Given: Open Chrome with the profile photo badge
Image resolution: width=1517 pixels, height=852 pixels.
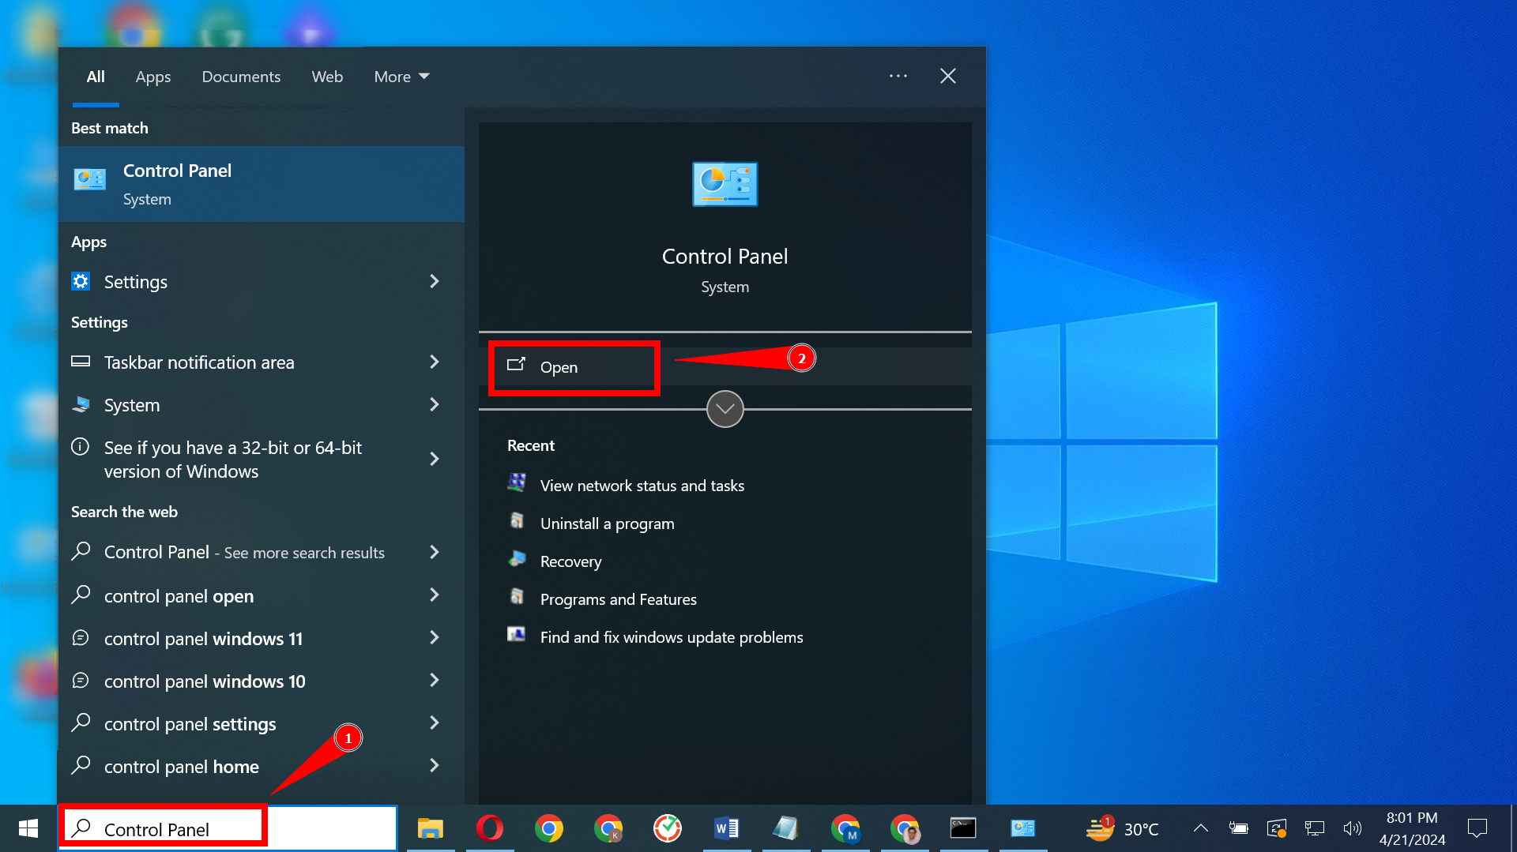Looking at the screenshot, I should pos(905,828).
